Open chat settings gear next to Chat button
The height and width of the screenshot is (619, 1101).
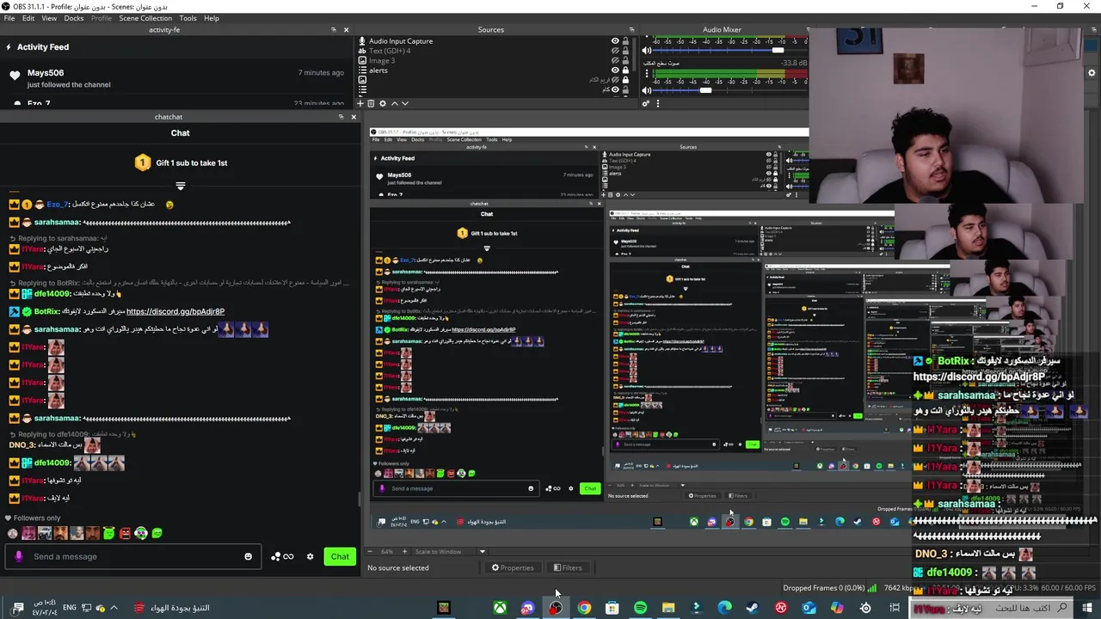tap(311, 556)
